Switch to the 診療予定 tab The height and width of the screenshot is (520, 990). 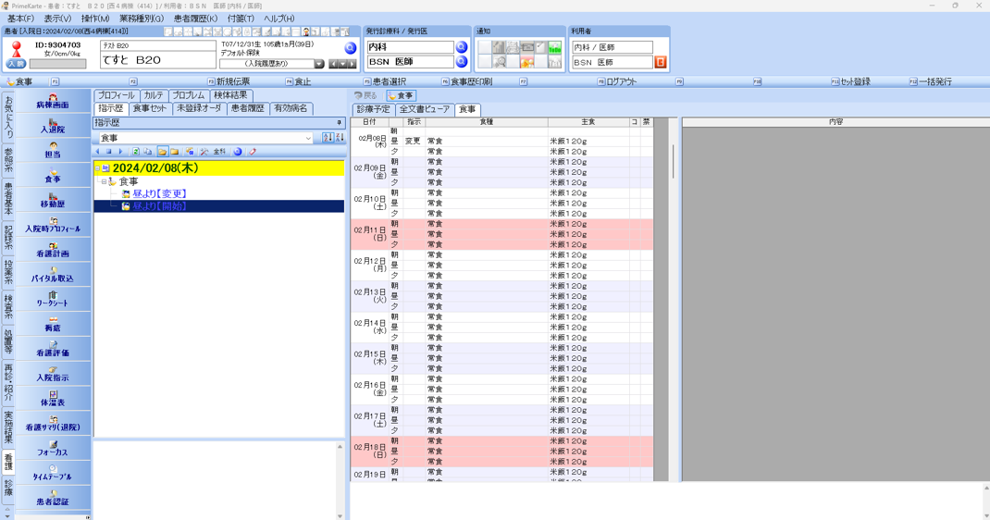click(x=373, y=109)
